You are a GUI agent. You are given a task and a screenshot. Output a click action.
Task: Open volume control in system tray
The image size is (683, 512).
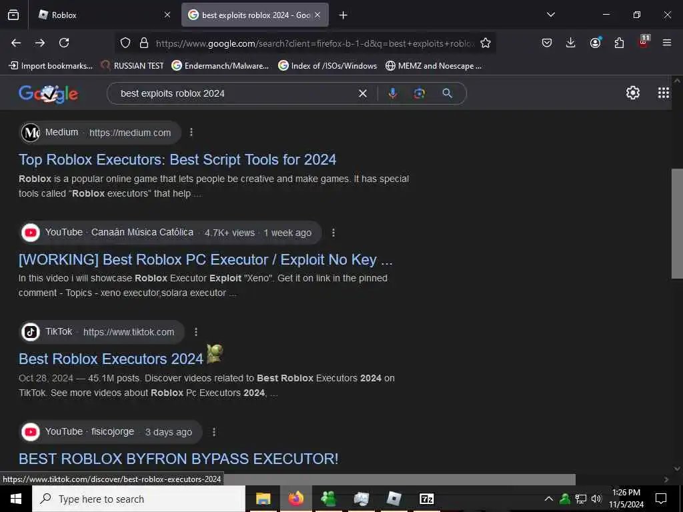click(596, 499)
